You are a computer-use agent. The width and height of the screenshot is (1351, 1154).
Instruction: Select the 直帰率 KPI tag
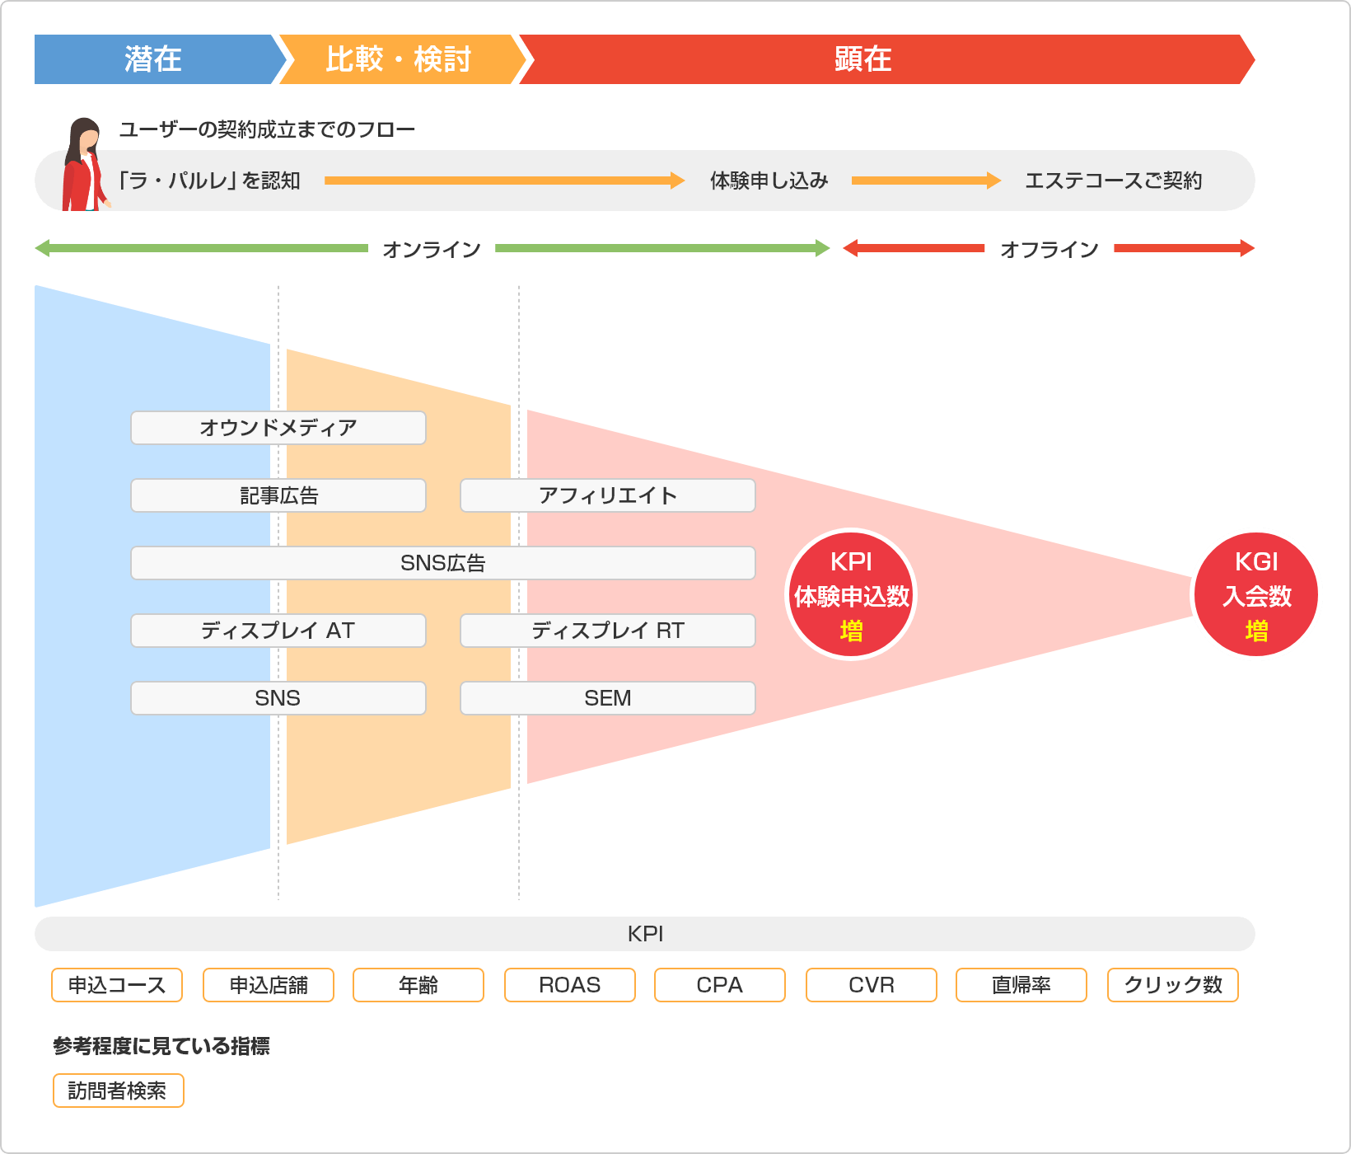tap(1021, 985)
